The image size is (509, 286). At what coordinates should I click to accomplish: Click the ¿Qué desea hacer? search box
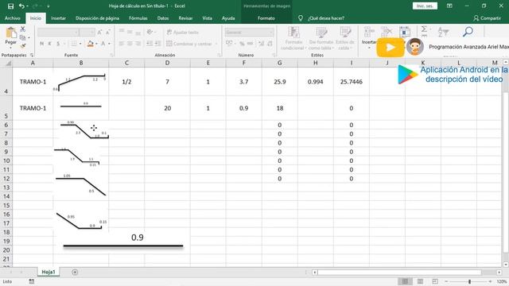click(x=325, y=18)
